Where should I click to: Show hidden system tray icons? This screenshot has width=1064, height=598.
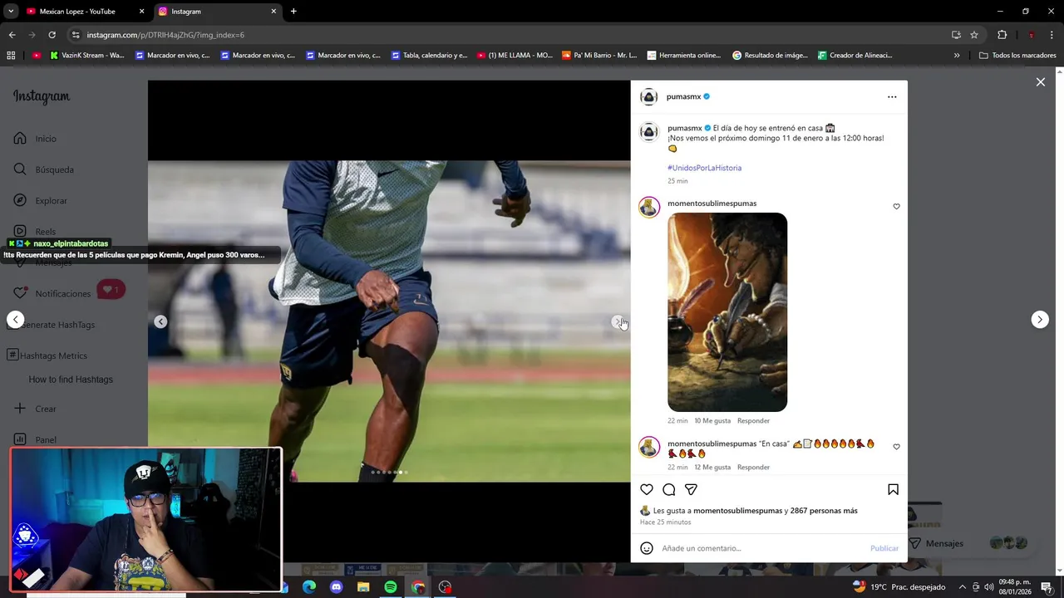click(x=963, y=587)
